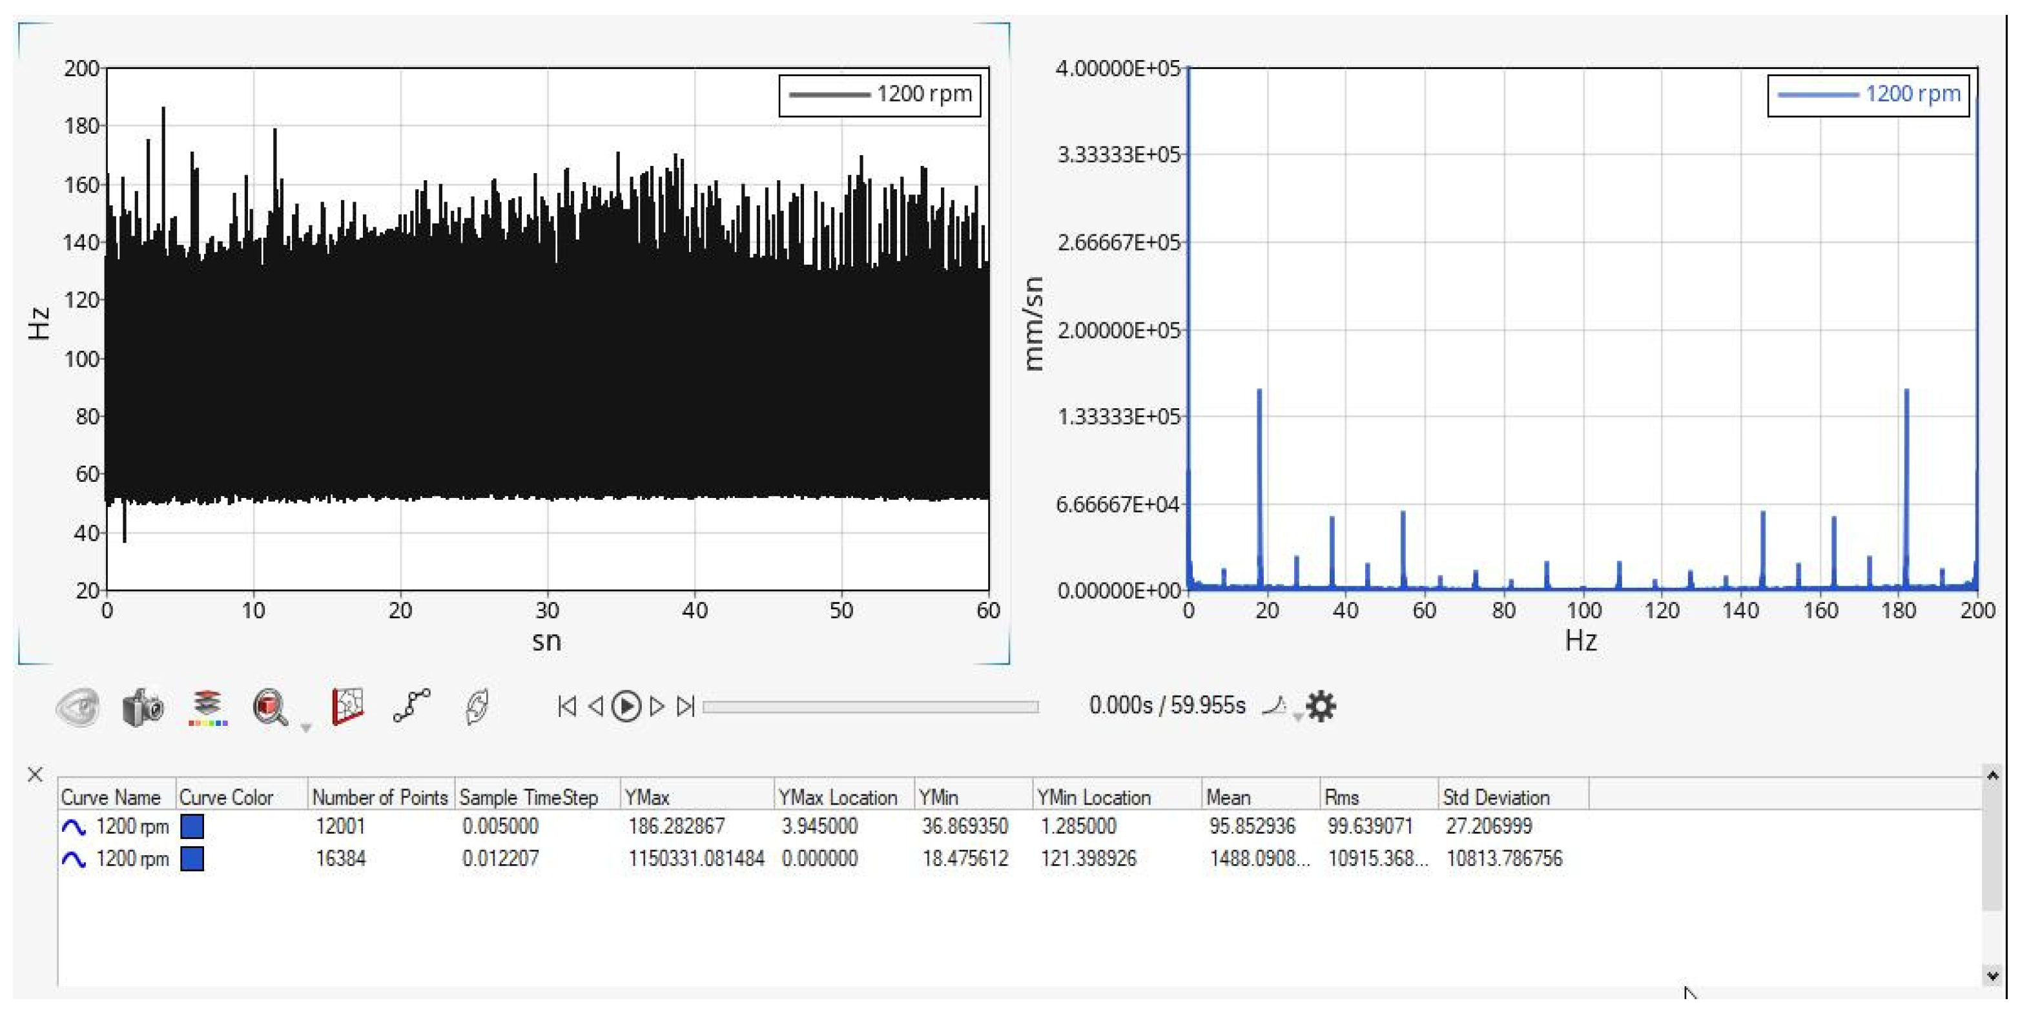
Task: Click the animation time progress bar
Action: [871, 705]
